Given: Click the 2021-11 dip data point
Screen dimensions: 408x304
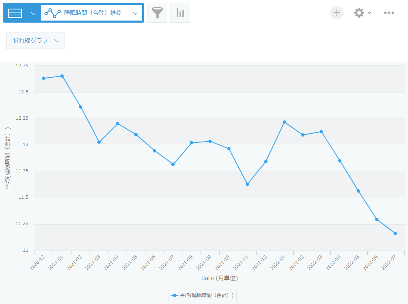Looking at the screenshot, I should point(247,184).
